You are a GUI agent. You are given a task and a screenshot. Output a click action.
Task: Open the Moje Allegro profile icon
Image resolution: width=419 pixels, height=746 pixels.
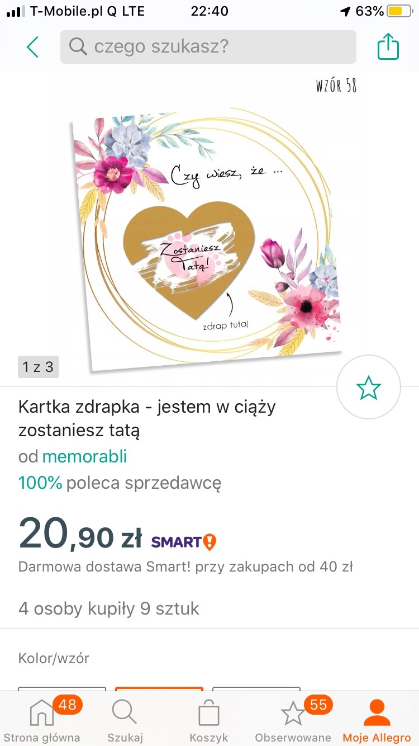click(x=377, y=720)
